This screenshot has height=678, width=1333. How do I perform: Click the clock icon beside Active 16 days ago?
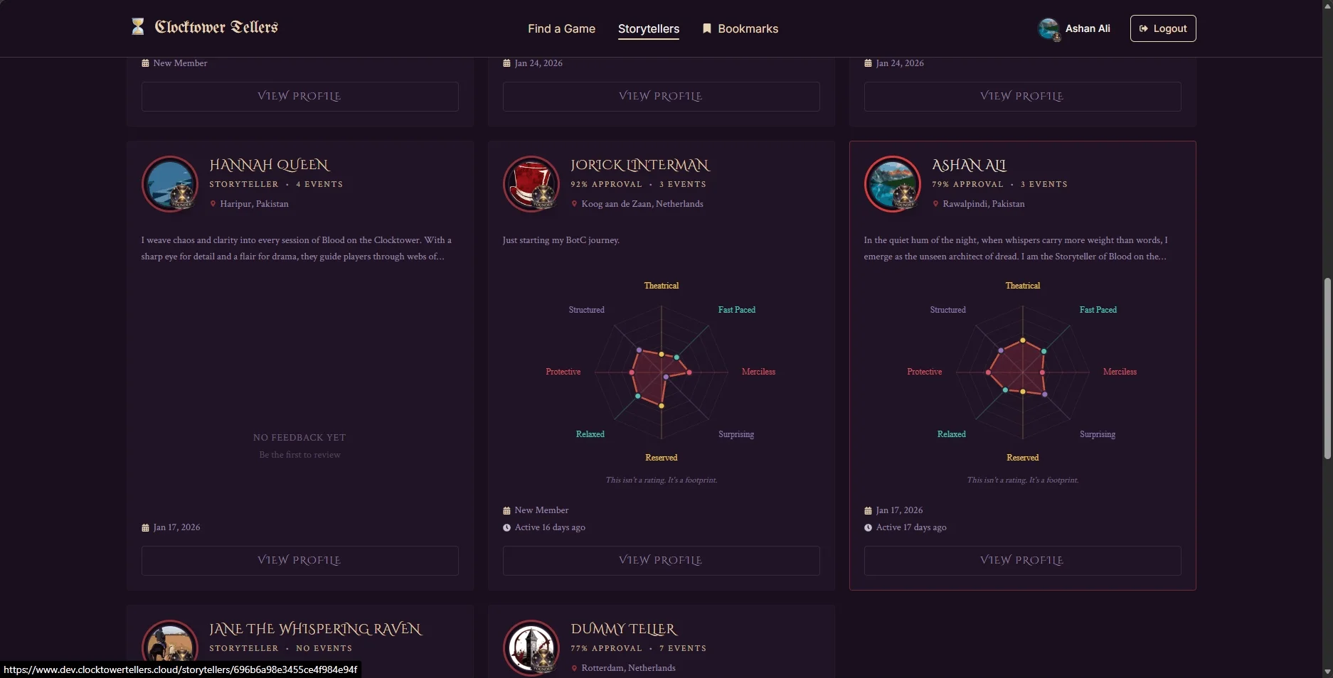pyautogui.click(x=506, y=527)
